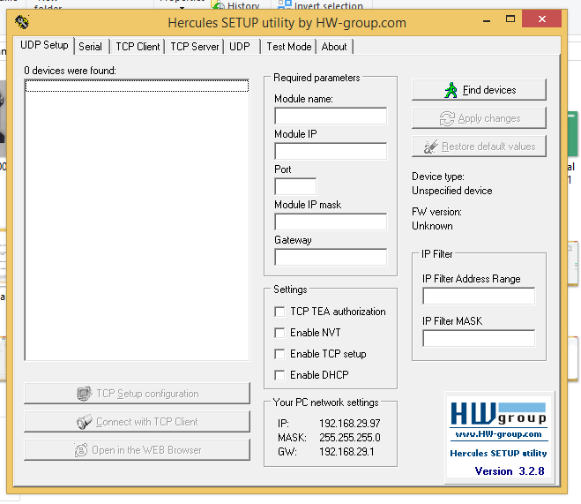The height and width of the screenshot is (504, 581).
Task: Show the About tab
Action: coord(334,47)
